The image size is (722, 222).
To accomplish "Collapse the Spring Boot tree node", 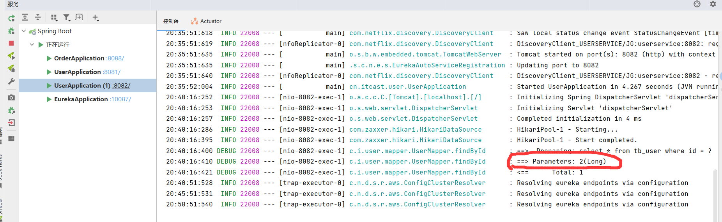I will click(24, 31).
